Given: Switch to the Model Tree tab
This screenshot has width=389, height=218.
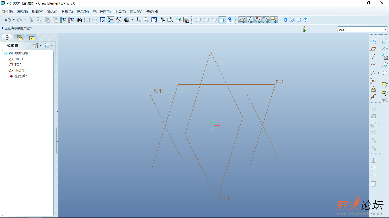Looking at the screenshot, I should tap(8, 37).
